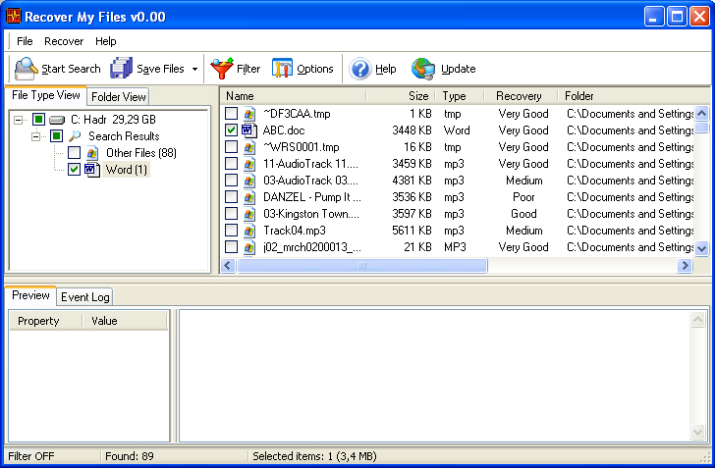This screenshot has width=715, height=468.
Task: Click the Filter toolbar label
Action: (x=248, y=69)
